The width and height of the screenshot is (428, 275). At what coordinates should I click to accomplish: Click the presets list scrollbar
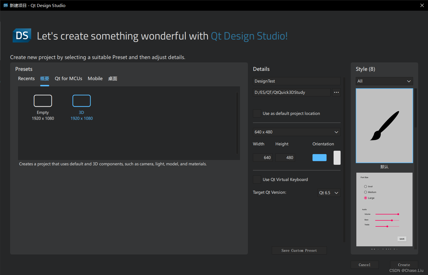point(237,123)
